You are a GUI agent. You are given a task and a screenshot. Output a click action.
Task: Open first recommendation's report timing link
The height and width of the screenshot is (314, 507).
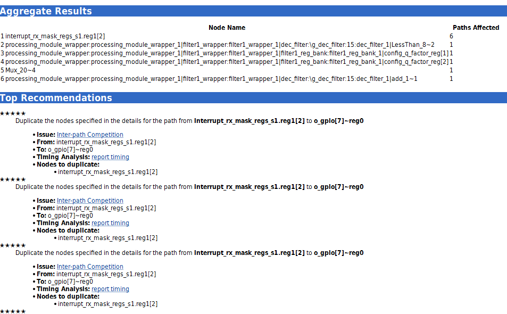(x=110, y=157)
